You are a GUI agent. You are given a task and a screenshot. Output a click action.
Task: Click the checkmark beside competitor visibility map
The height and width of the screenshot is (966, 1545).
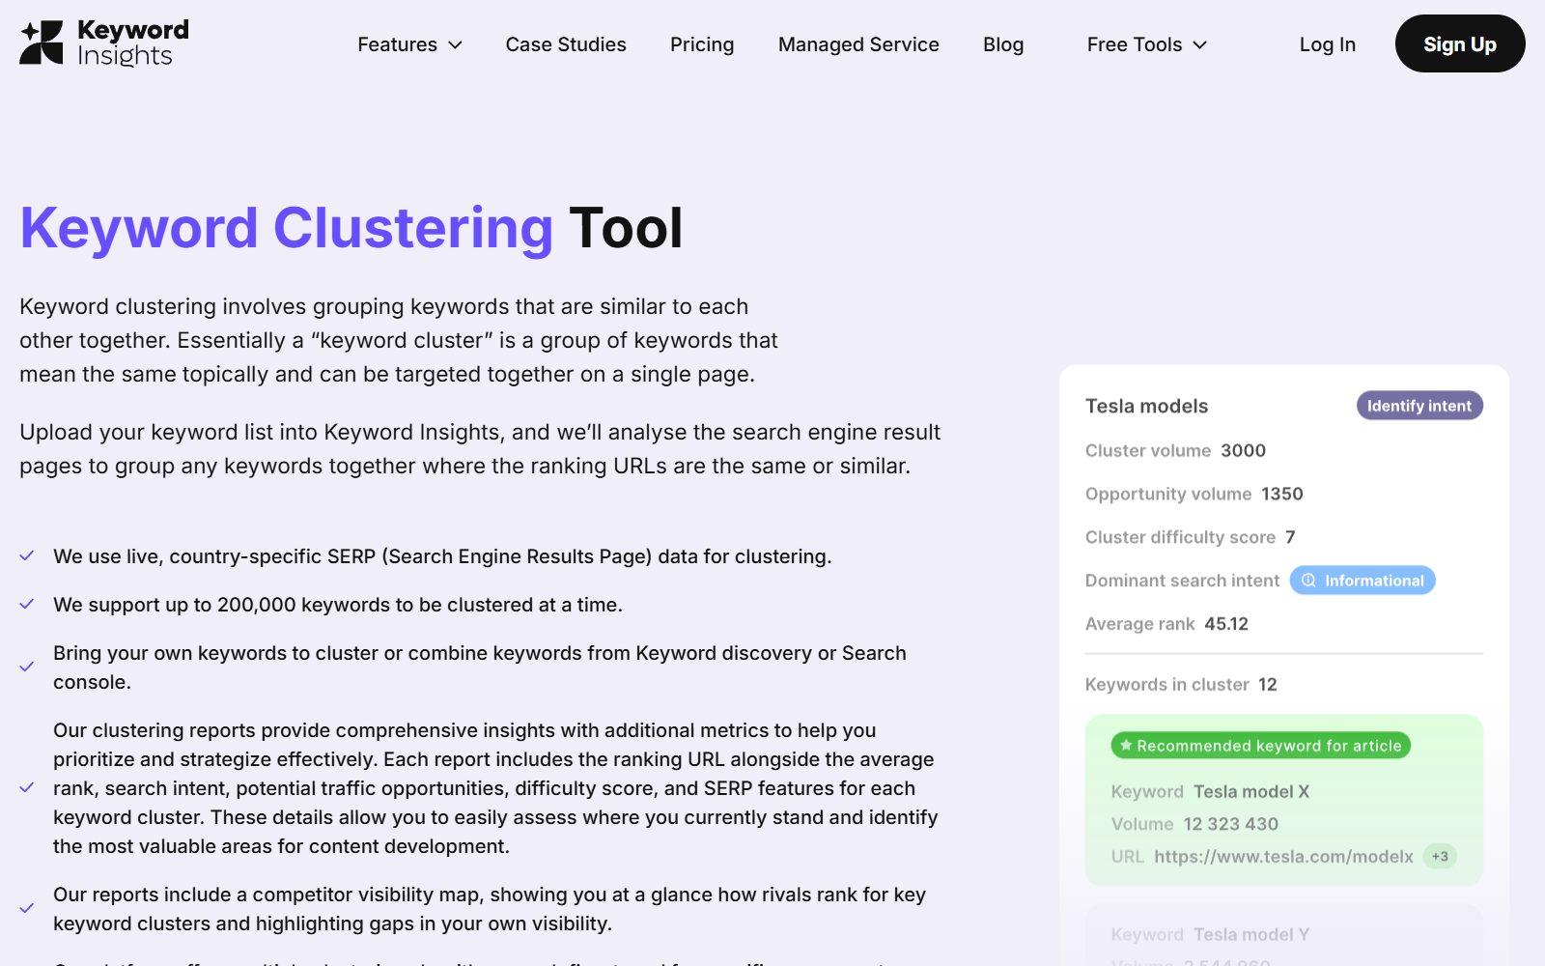[x=27, y=909]
